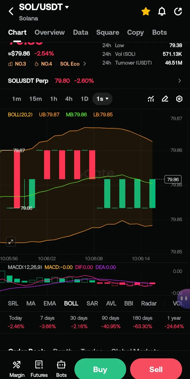Screen dimensions: 190x379
Task: Tap the current price tag 79.86
Action: pyautogui.click(x=173, y=180)
